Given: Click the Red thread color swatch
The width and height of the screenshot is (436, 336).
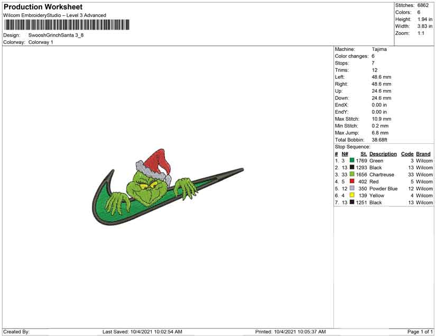Looking at the screenshot, I should (352, 181).
